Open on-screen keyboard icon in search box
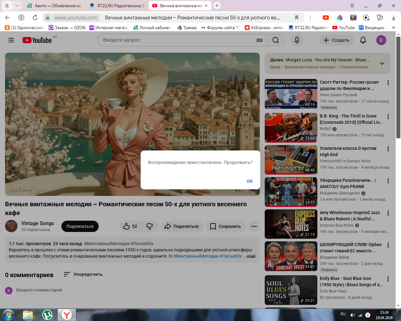401x321 pixels. tap(259, 40)
